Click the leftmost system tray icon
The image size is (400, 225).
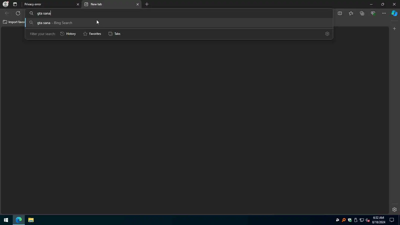(337, 220)
